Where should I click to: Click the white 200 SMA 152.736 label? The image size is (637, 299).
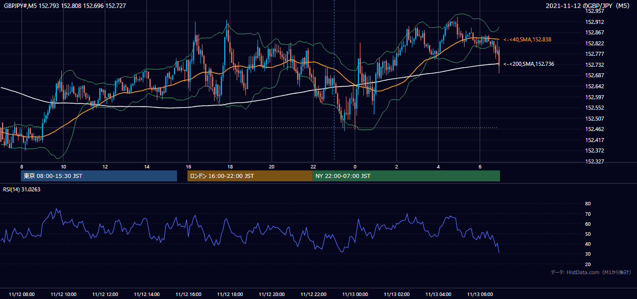pos(528,64)
